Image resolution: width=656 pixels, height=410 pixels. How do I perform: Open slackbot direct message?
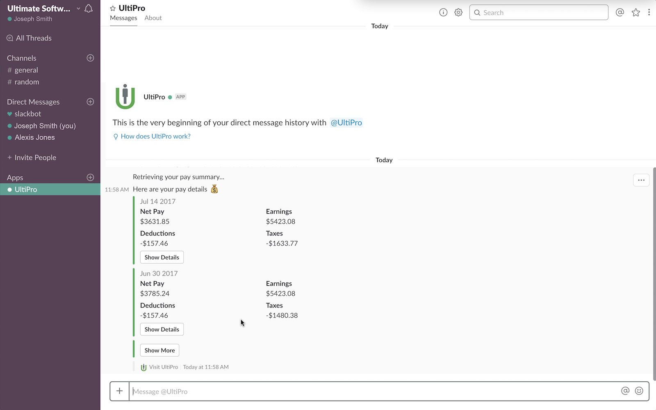pyautogui.click(x=50, y=114)
